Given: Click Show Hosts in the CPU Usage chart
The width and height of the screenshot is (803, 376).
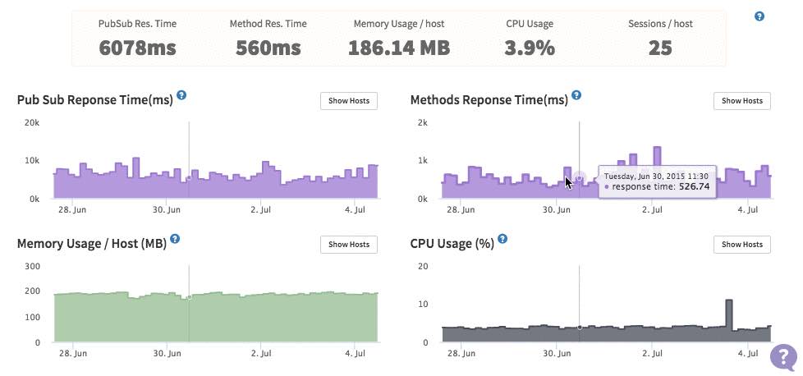Looking at the screenshot, I should click(x=742, y=244).
